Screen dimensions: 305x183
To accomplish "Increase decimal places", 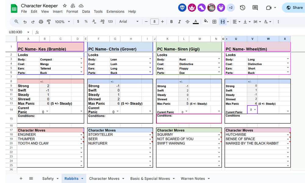I will (x=102, y=22).
